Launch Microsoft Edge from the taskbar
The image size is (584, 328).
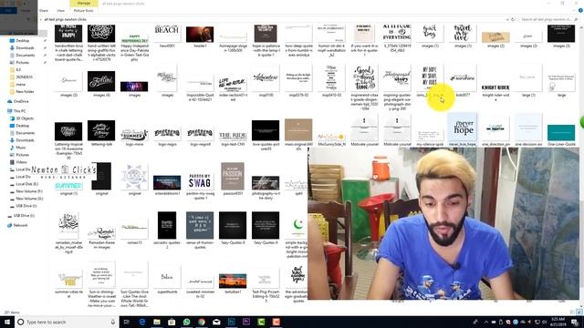coord(142,322)
